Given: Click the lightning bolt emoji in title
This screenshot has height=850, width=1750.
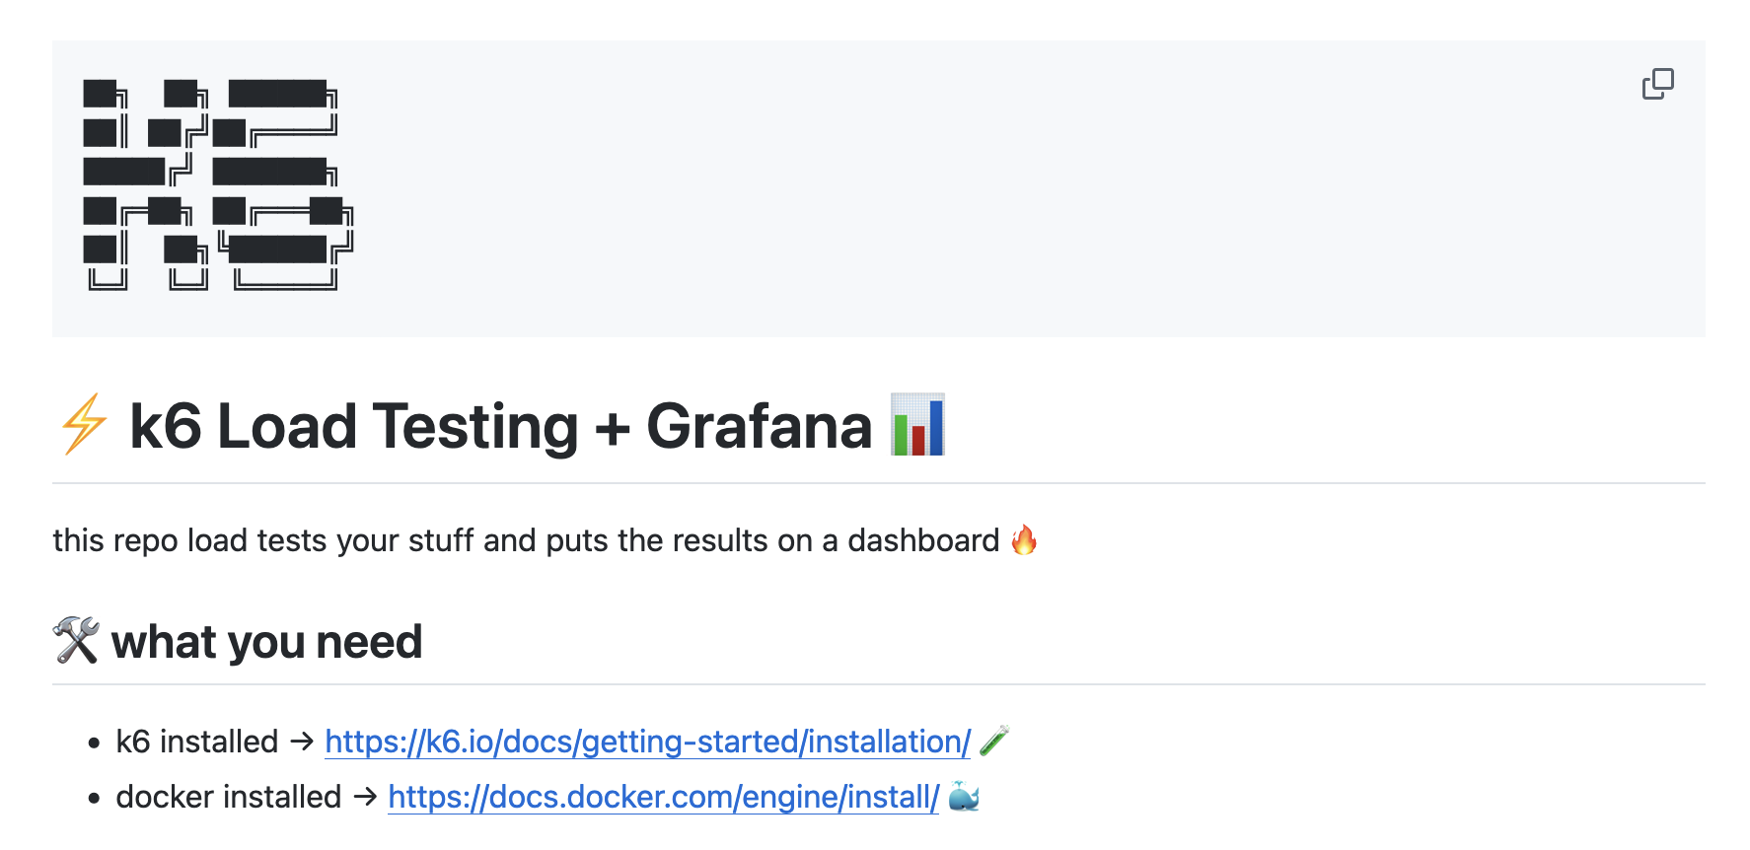Looking at the screenshot, I should tap(84, 425).
